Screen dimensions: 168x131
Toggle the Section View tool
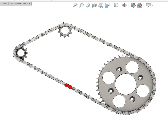94,5
